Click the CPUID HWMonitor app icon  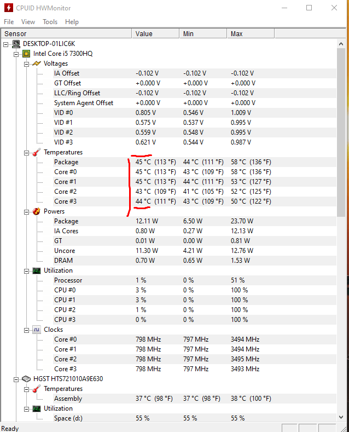(8, 8)
